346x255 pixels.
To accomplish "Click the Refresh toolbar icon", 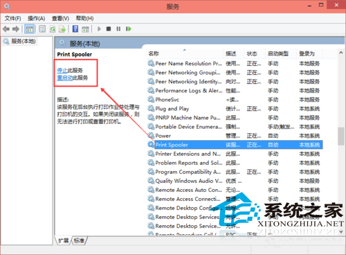I will tap(53, 29).
